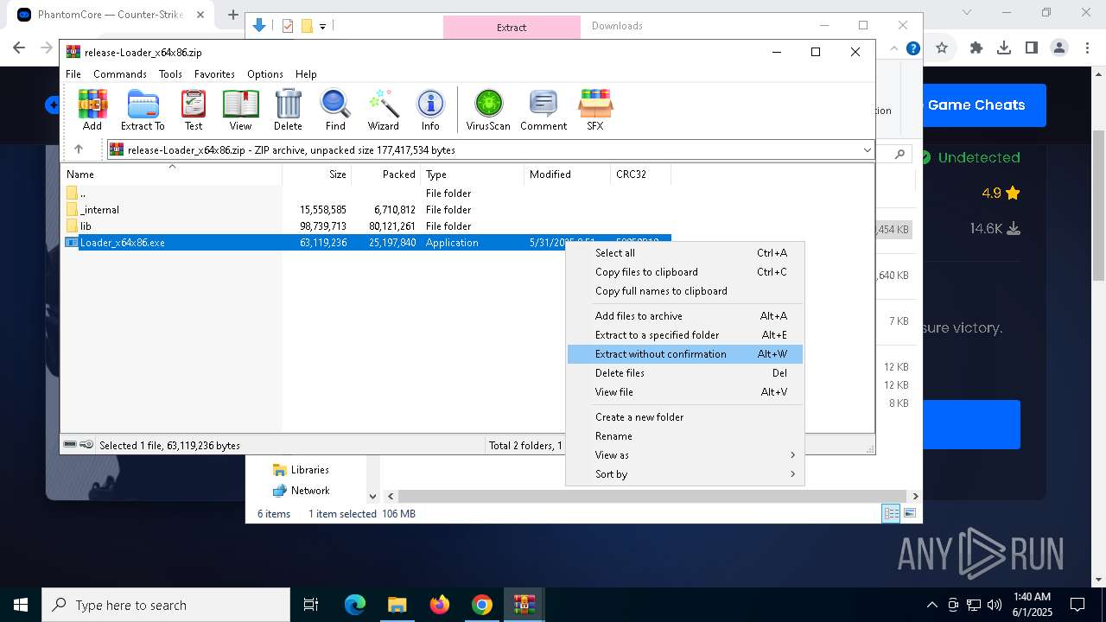Select the Extract tab in Explorer
The width and height of the screenshot is (1106, 622).
click(512, 27)
